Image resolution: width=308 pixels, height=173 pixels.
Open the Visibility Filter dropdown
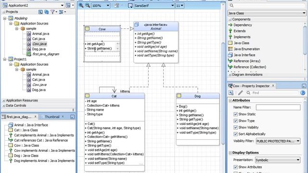278,141
